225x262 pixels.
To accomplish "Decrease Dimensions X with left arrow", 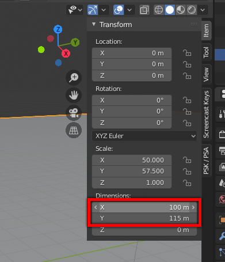I will click(x=96, y=207).
